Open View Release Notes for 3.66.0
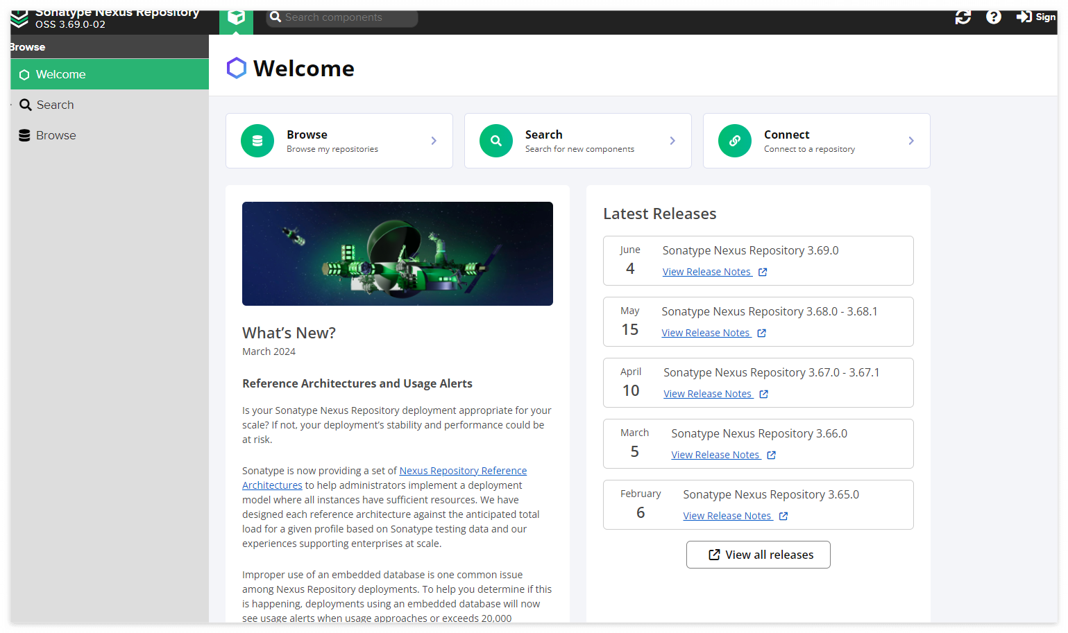This screenshot has height=633, width=1068. [716, 455]
